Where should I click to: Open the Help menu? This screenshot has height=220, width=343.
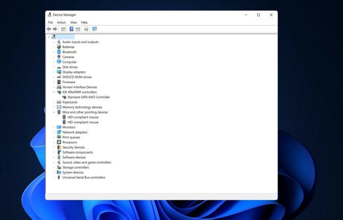(84, 22)
